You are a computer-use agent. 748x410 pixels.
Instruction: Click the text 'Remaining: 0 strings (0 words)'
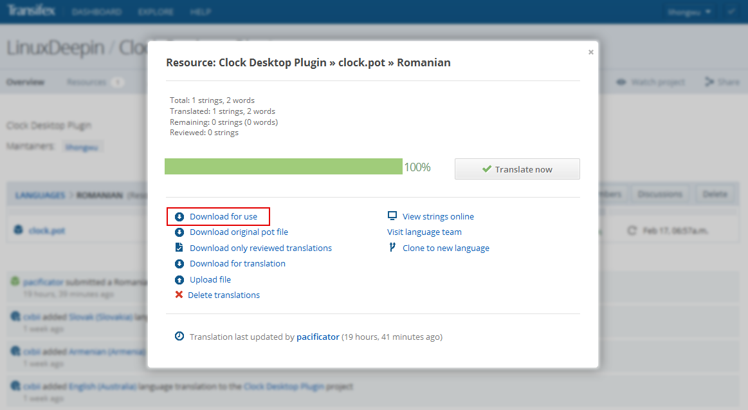point(224,122)
